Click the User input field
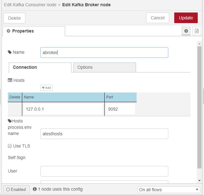 pyautogui.click(x=104, y=171)
